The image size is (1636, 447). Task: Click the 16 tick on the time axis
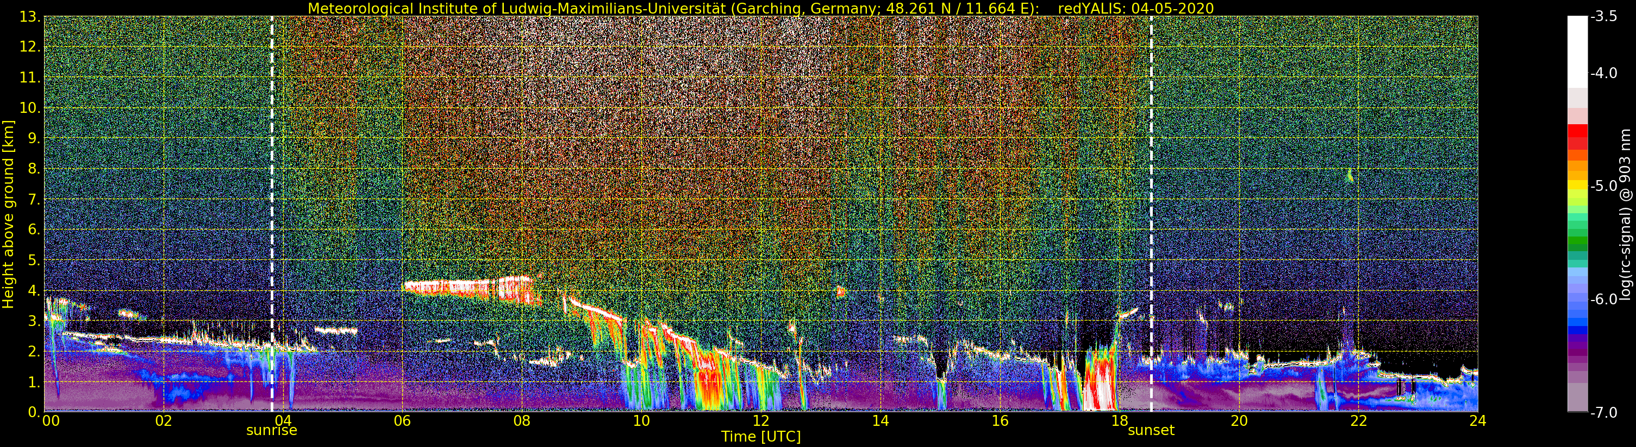1000,421
